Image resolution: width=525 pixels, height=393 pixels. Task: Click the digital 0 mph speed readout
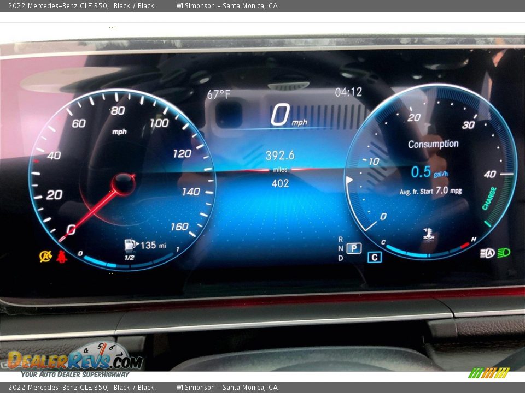click(x=289, y=115)
